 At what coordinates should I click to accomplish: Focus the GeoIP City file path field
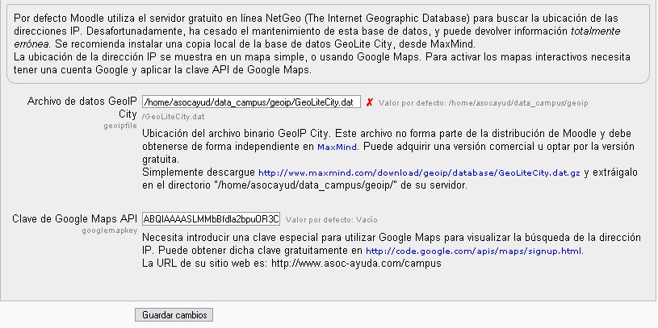tap(251, 102)
